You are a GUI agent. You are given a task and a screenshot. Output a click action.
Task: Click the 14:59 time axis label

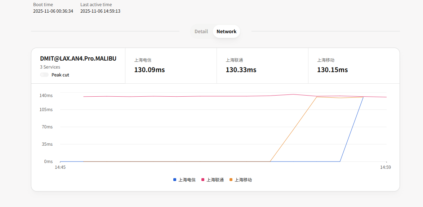tap(386, 167)
